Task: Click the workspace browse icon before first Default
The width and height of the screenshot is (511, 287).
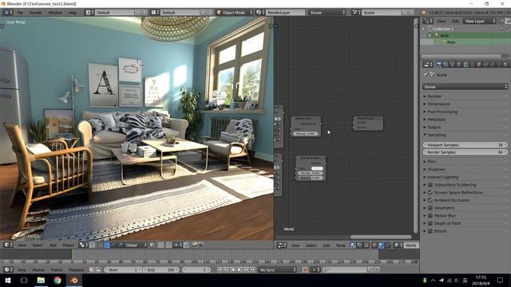Action: pyautogui.click(x=89, y=13)
